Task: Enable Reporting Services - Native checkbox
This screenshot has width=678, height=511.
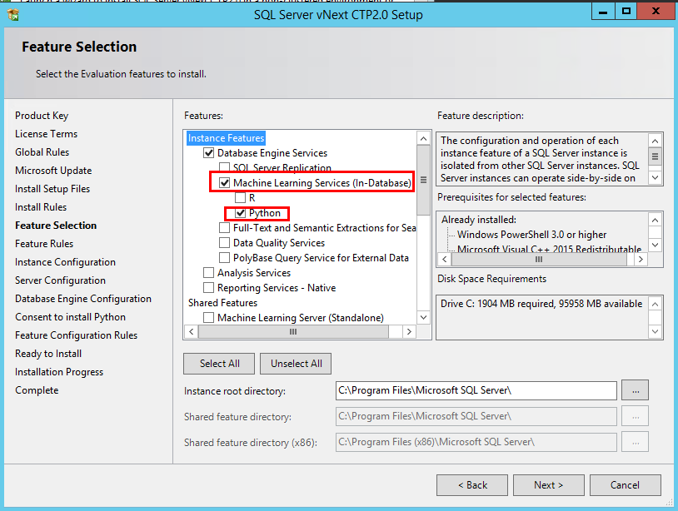Action: 208,288
